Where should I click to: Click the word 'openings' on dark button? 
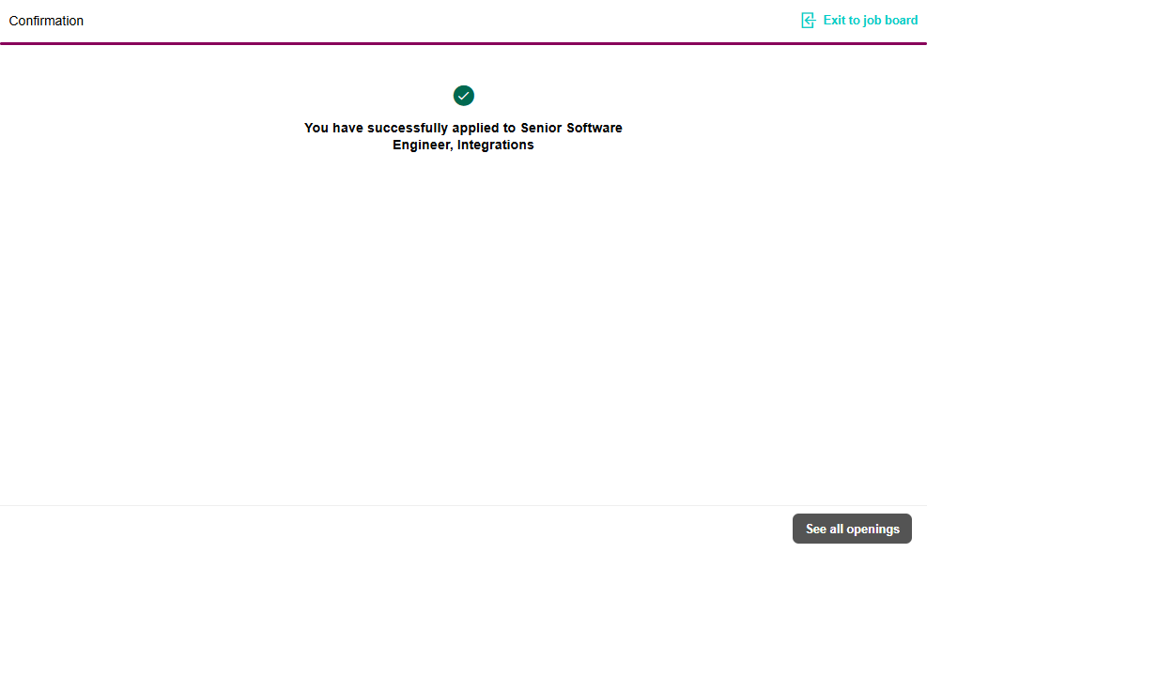point(872,529)
